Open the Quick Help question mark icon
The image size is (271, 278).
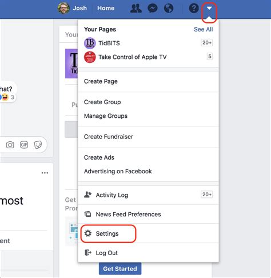pyautogui.click(x=194, y=9)
